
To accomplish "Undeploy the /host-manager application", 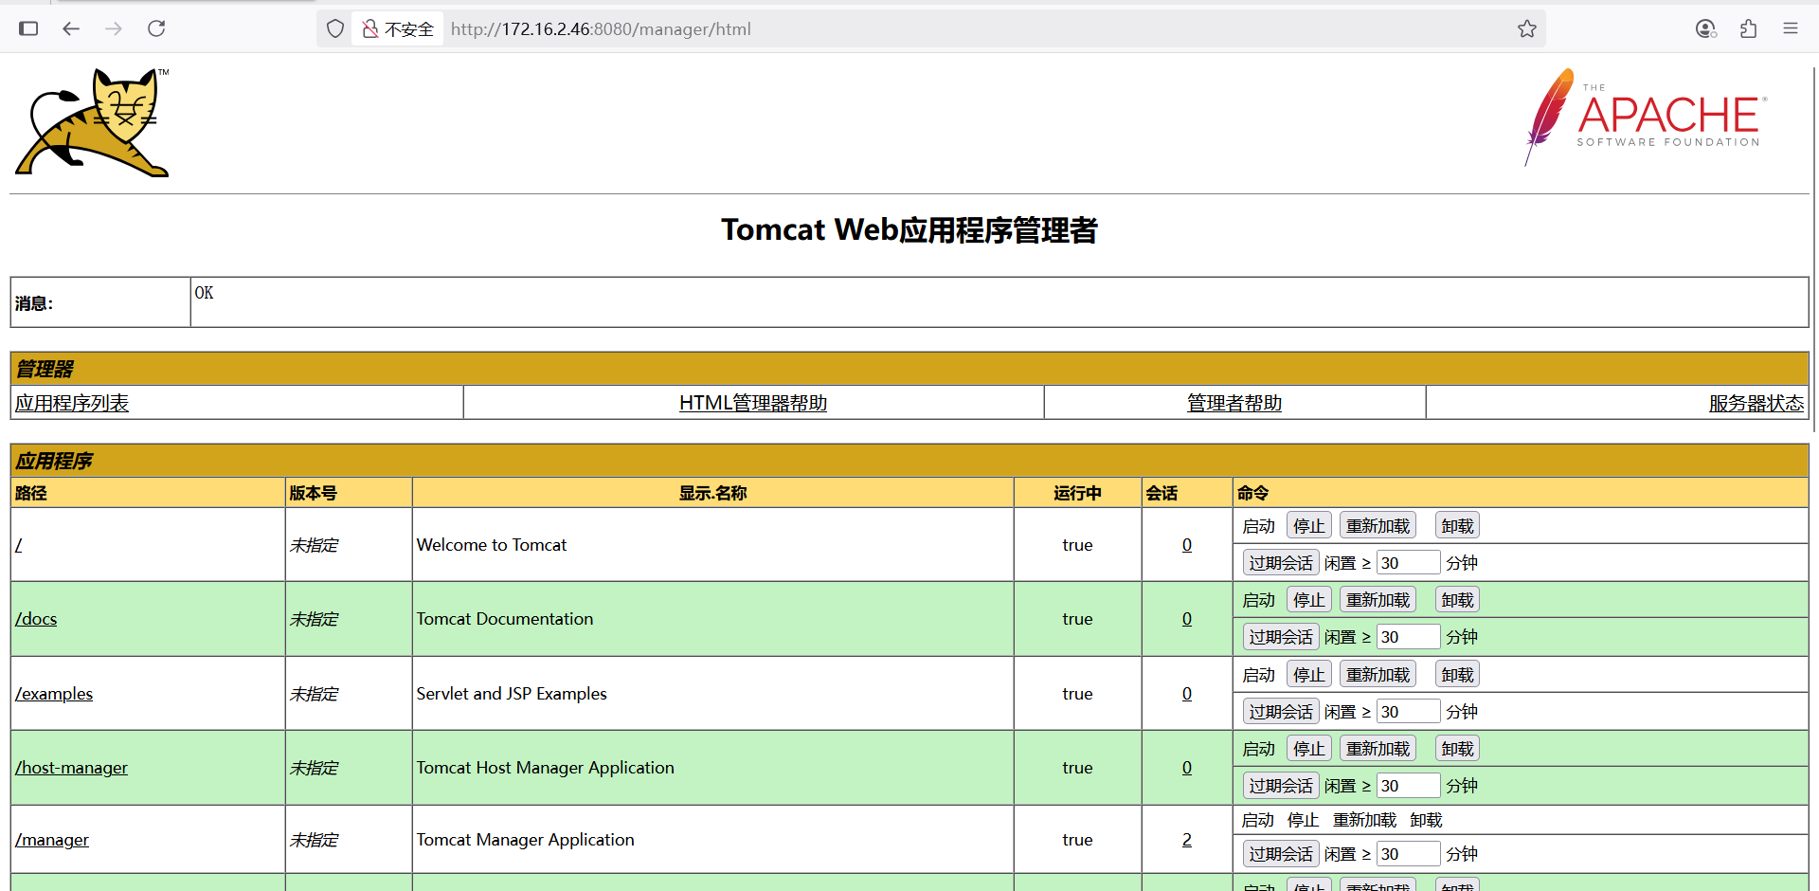I will pos(1457,749).
